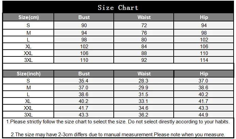Select the Size(cm) column header
This screenshot has width=236, height=139.
click(29, 17)
